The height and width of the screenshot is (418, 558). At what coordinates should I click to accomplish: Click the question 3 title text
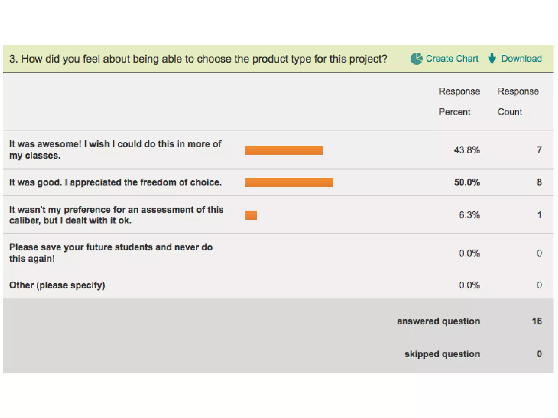(x=198, y=59)
